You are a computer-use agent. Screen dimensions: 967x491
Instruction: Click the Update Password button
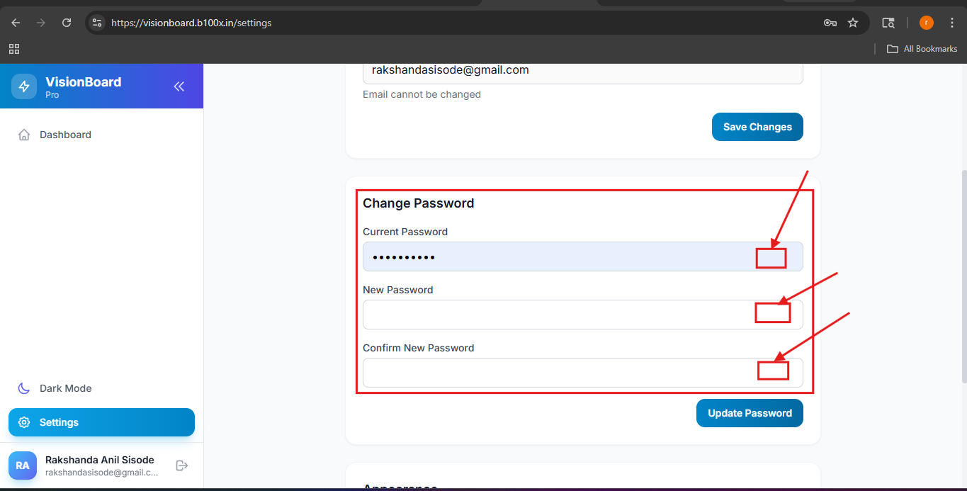tap(750, 413)
